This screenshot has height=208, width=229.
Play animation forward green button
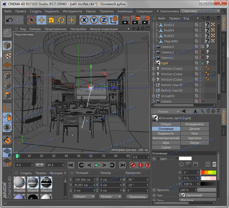(x=96, y=165)
